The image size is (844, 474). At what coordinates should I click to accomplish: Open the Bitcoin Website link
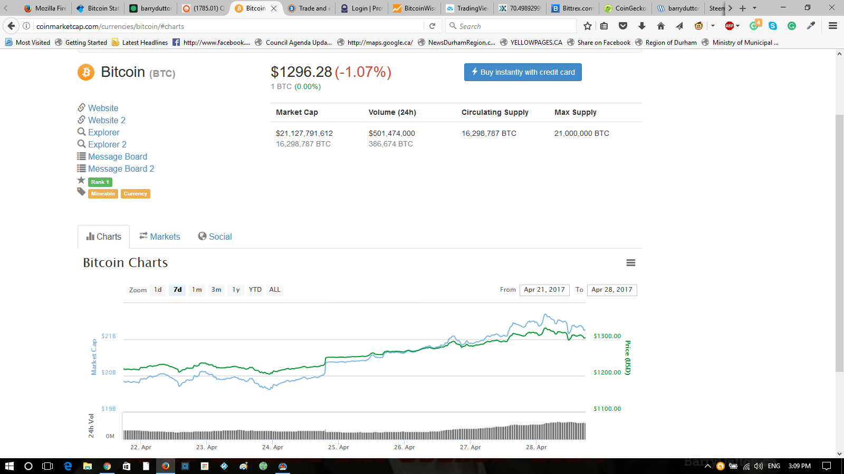103,108
